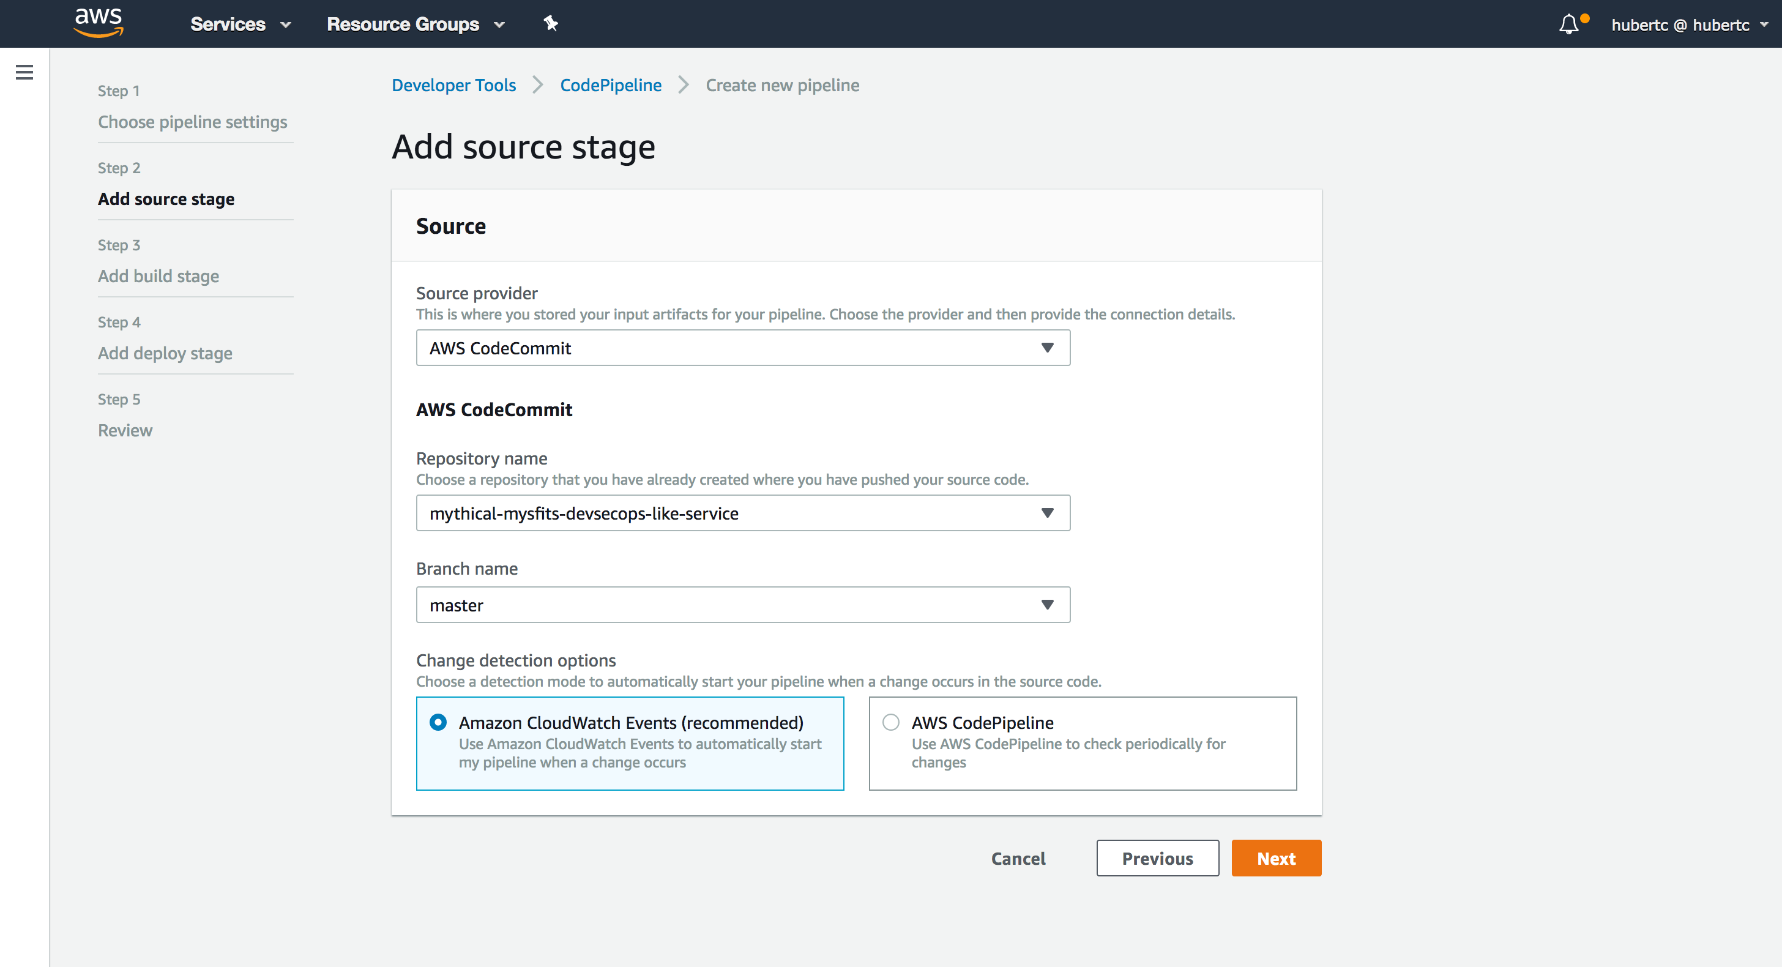The height and width of the screenshot is (967, 1782).
Task: Select Step 4 Add deploy stage
Action: 165,353
